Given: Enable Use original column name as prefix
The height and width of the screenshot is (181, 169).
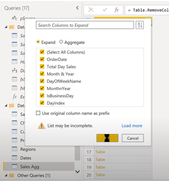Looking at the screenshot, I should tap(38, 113).
